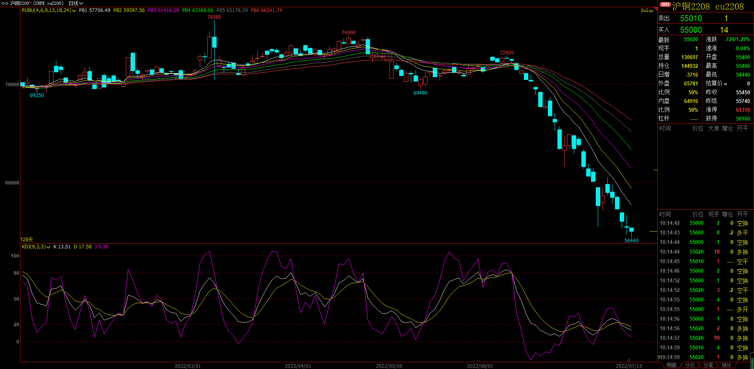Click the 70000 price axis label
Viewport: 754px width, 369px height.
pos(12,85)
